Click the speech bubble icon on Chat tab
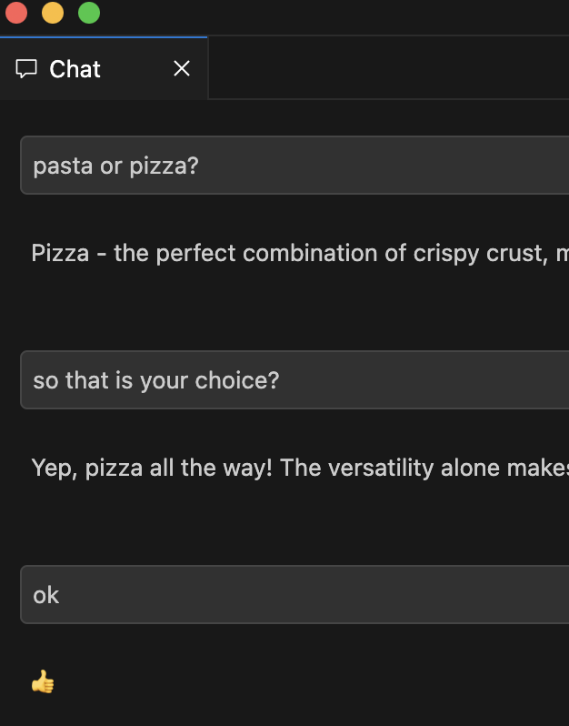This screenshot has height=726, width=569. coord(27,69)
